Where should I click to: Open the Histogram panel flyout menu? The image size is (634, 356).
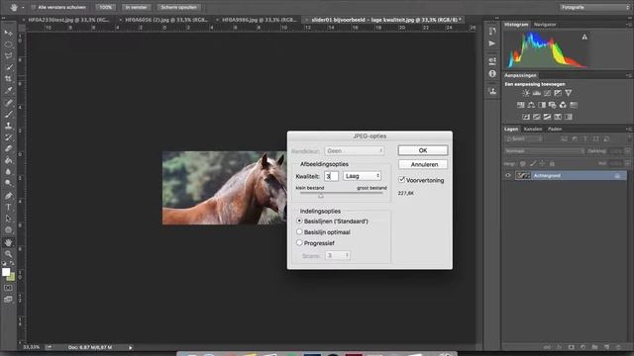coord(629,24)
